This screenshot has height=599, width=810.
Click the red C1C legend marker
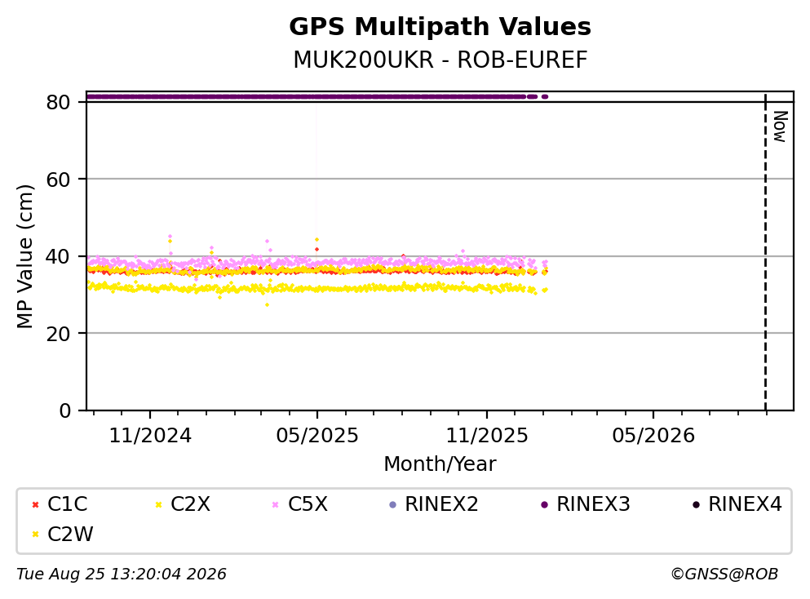coord(35,504)
